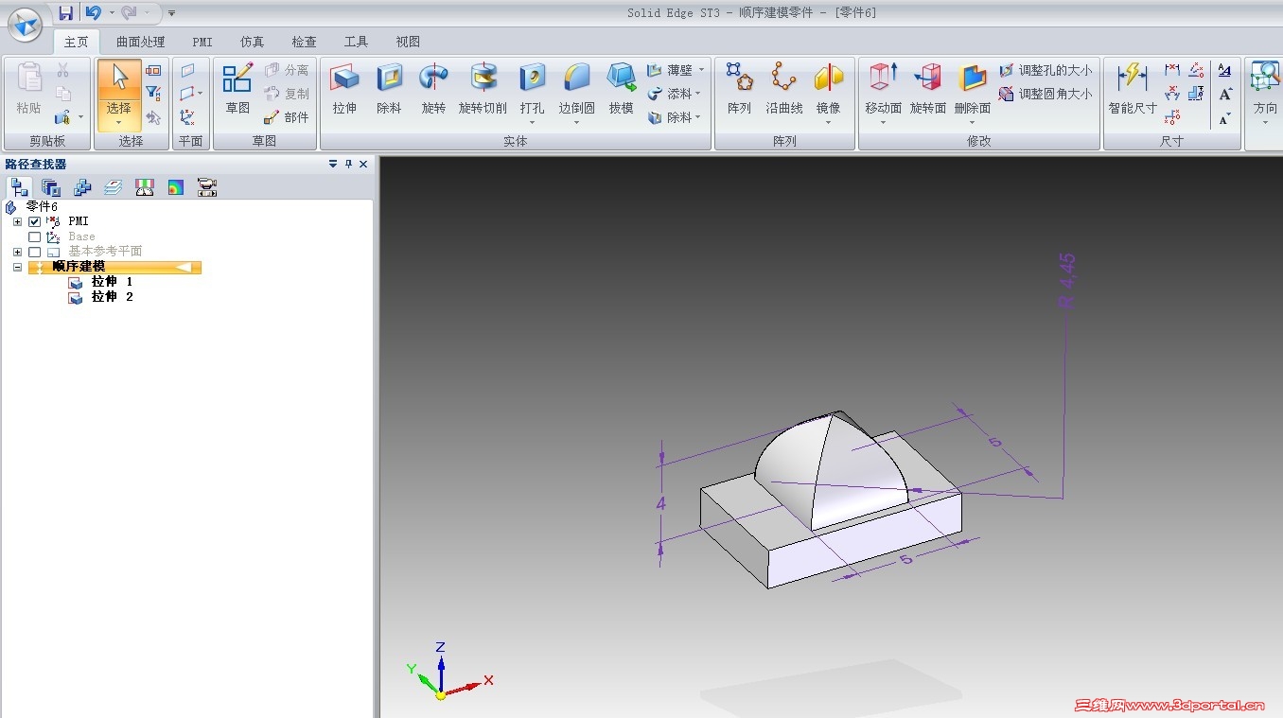Open the feature library tab in PathFinder
This screenshot has height=718, width=1283.
click(x=51, y=187)
